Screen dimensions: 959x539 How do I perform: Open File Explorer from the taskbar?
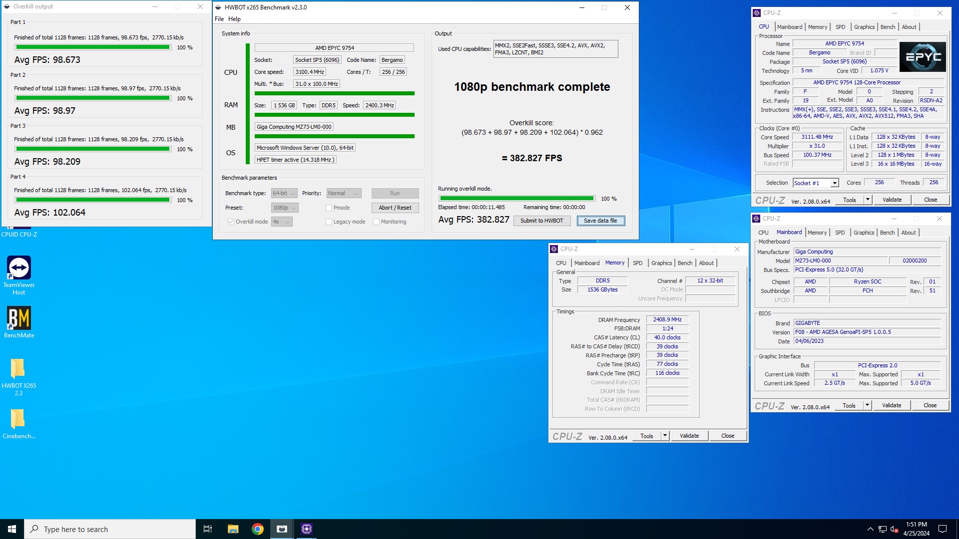coord(233,529)
